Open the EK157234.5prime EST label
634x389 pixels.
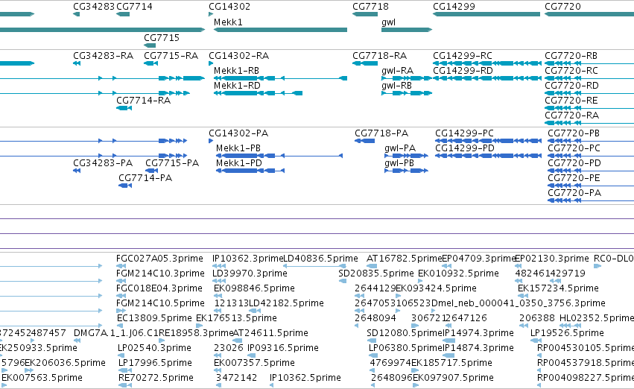point(559,288)
